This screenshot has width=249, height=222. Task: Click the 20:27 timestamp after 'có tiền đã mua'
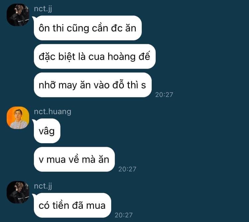[x=124, y=215]
